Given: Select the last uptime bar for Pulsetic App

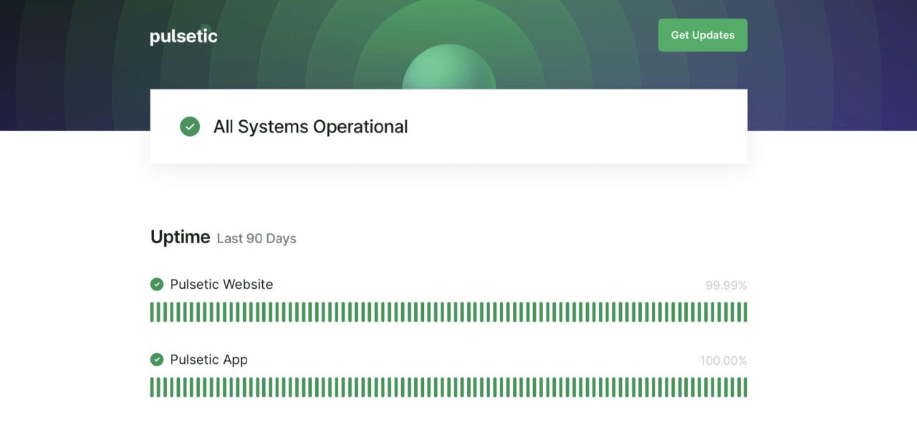Looking at the screenshot, I should (x=745, y=386).
